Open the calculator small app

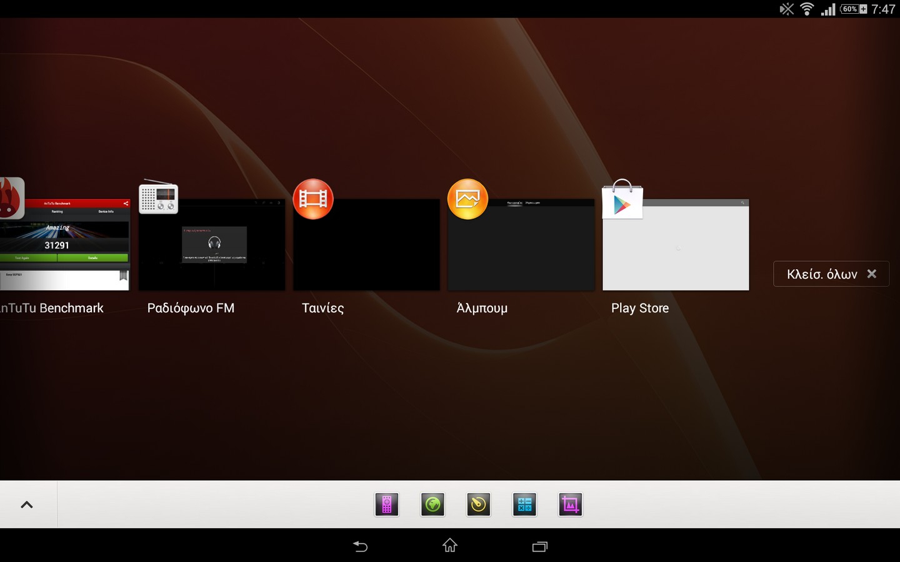524,505
